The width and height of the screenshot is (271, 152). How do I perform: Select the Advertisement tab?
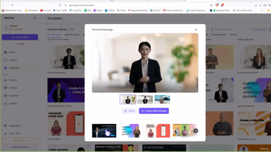[x=72, y=35]
